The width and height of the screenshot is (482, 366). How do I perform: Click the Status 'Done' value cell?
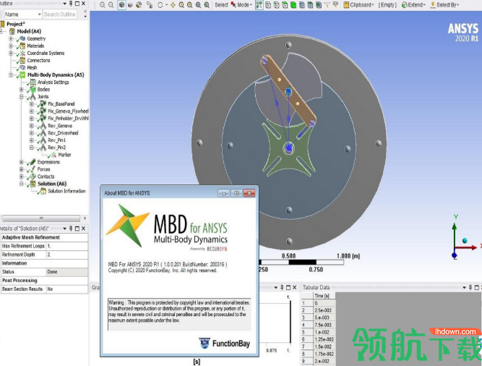[x=66, y=272]
